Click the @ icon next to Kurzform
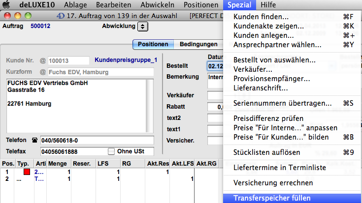 [x=42, y=72]
